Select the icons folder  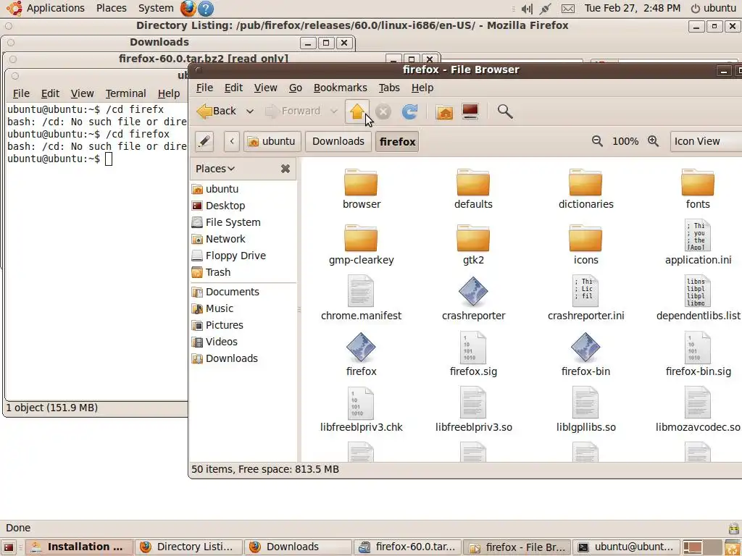click(585, 237)
